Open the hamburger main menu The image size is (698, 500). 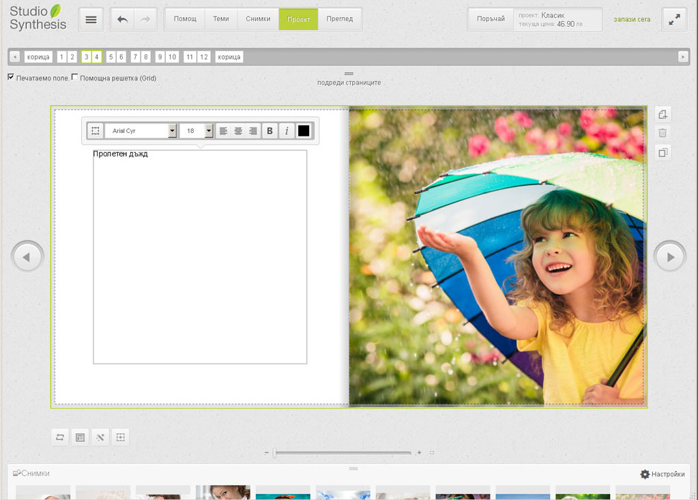(91, 20)
